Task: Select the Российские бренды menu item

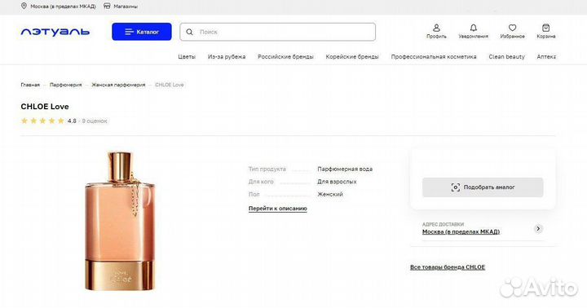Action: pos(285,57)
